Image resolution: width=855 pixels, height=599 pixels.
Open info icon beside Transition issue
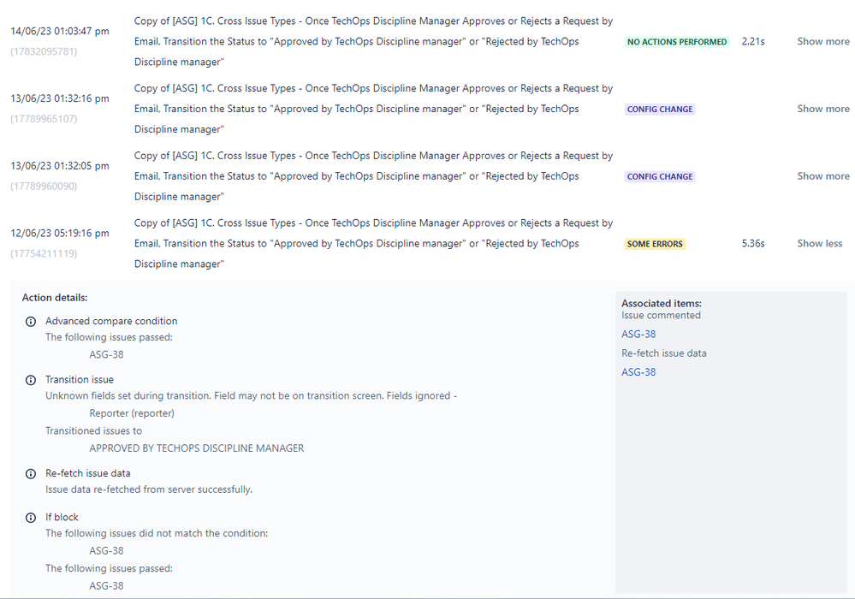[x=31, y=380]
